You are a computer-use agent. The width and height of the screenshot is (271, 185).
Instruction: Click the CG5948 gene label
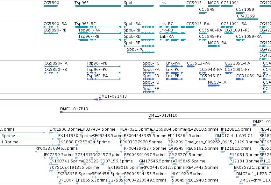click(x=207, y=9)
